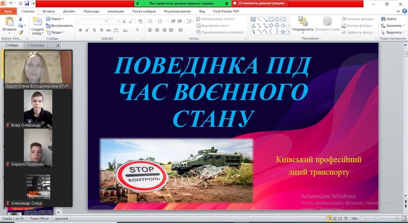Screen dimensions: 408x223
Task: Select the straight Line shape
Action: click(259, 20)
